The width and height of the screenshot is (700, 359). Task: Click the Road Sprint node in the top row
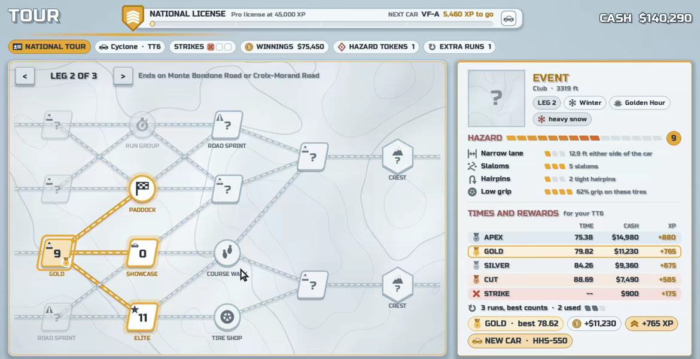[x=227, y=125]
